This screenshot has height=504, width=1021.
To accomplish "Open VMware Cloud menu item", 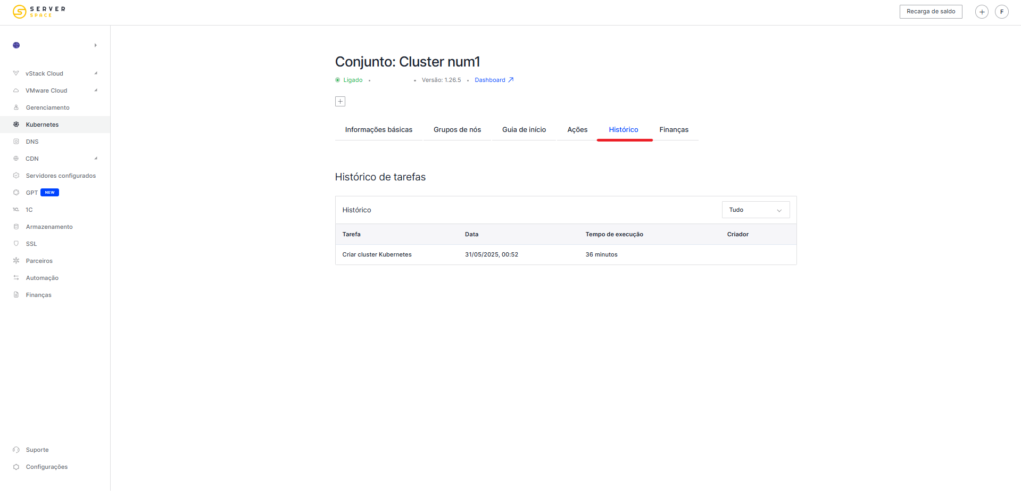I will coord(46,90).
